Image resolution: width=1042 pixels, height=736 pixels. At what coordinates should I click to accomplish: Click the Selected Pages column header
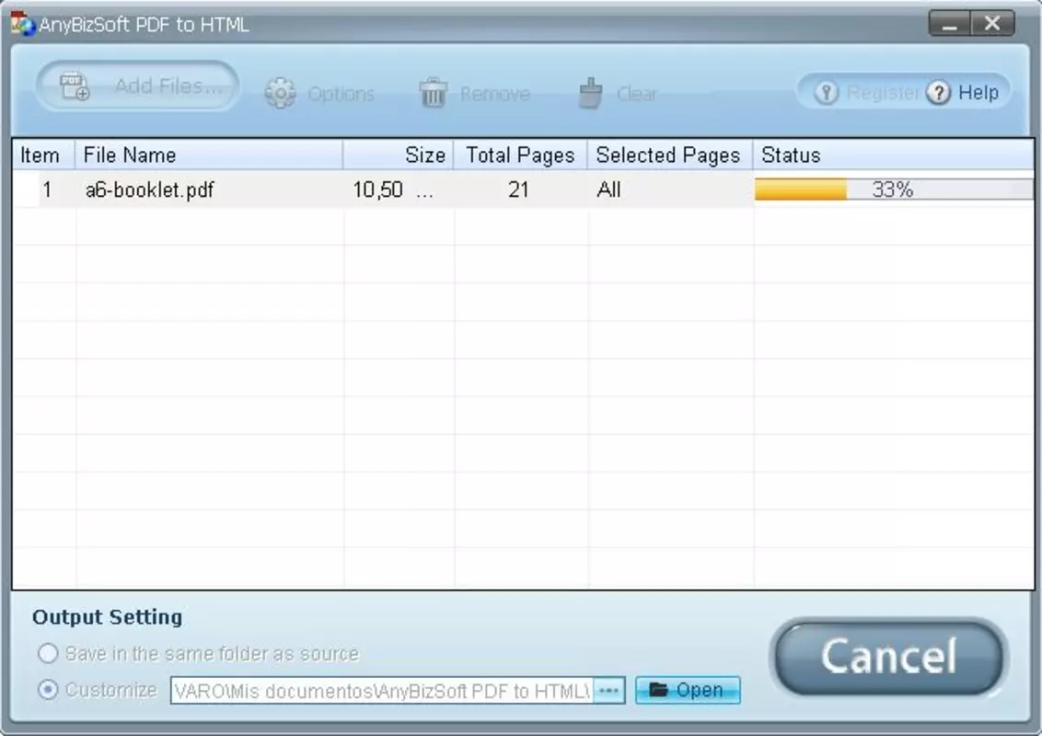pyautogui.click(x=670, y=155)
